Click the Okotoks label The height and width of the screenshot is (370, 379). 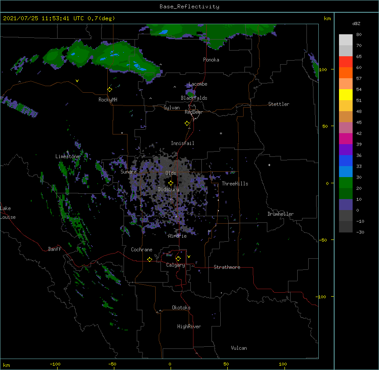coord(181,308)
